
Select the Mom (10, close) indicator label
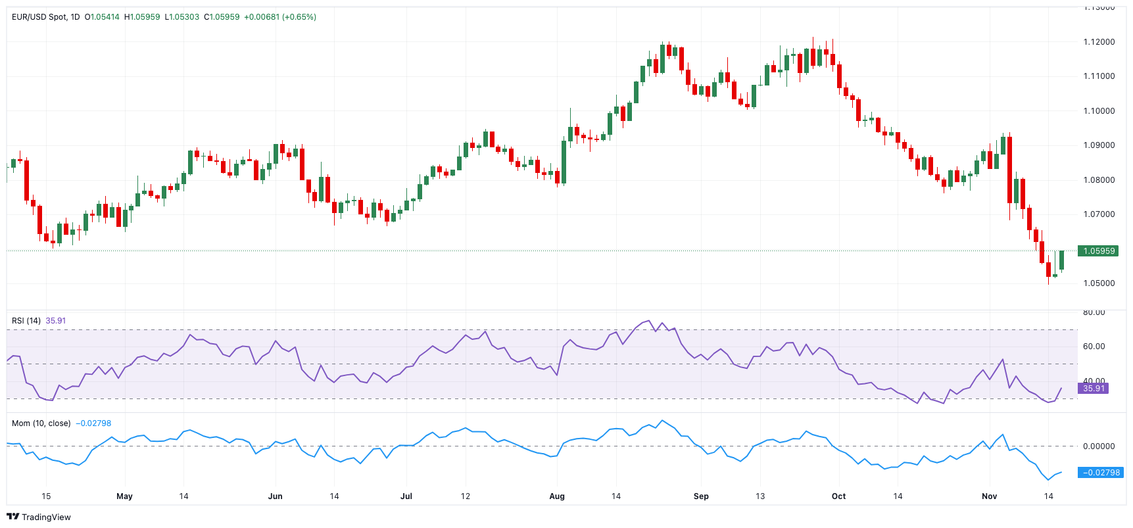click(41, 423)
